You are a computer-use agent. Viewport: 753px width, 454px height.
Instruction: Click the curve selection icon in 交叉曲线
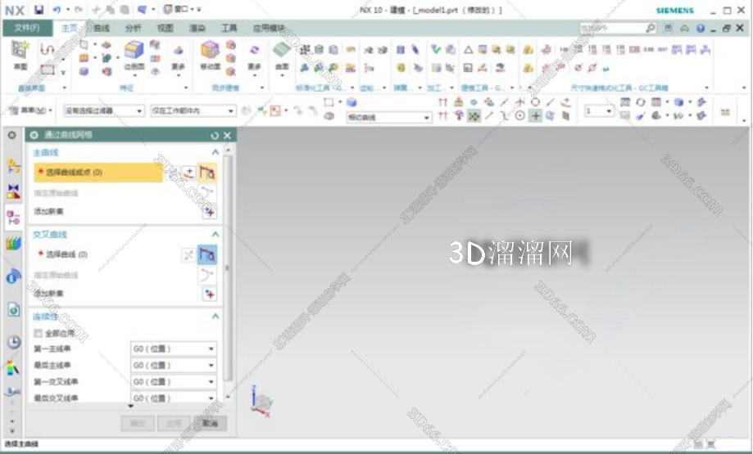pyautogui.click(x=208, y=254)
